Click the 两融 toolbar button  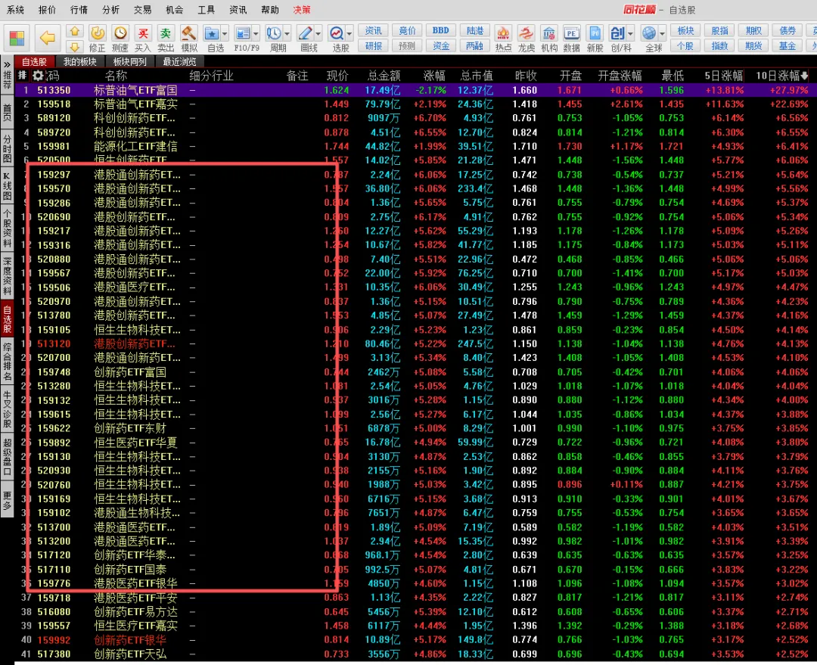(474, 46)
